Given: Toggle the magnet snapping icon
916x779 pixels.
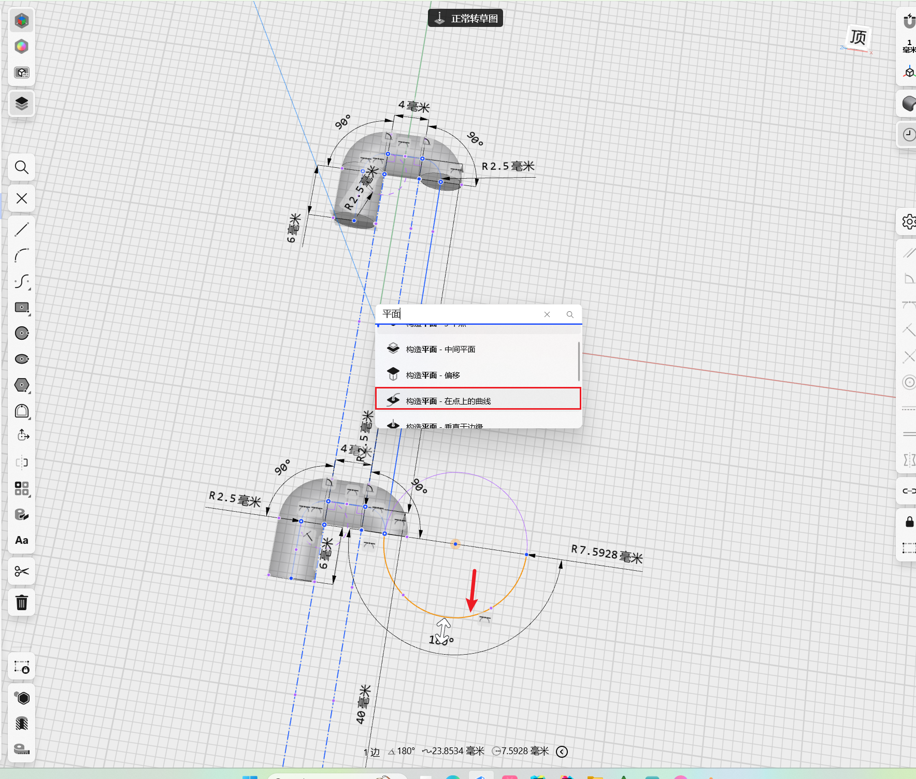Looking at the screenshot, I should tap(909, 21).
